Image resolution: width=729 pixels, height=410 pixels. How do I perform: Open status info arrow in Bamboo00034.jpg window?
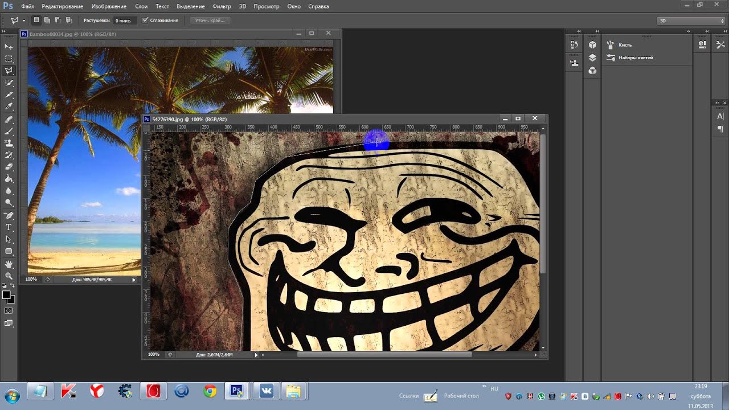134,280
